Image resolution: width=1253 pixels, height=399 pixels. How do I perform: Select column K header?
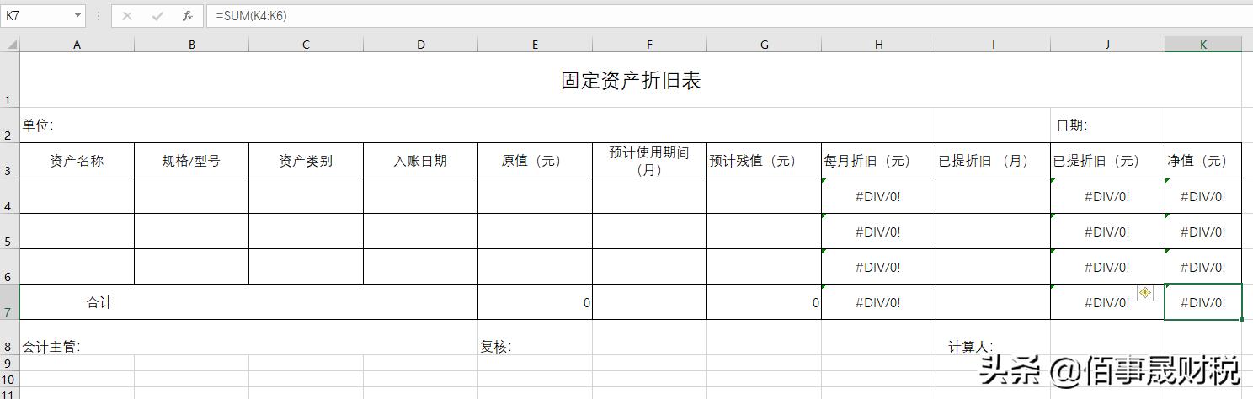1203,45
